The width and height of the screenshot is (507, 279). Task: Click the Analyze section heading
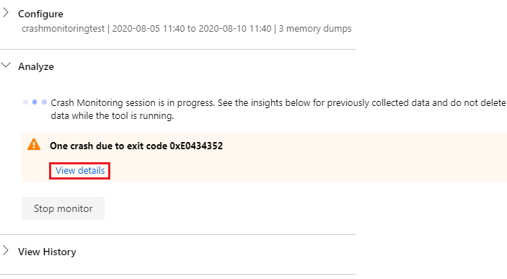(36, 66)
